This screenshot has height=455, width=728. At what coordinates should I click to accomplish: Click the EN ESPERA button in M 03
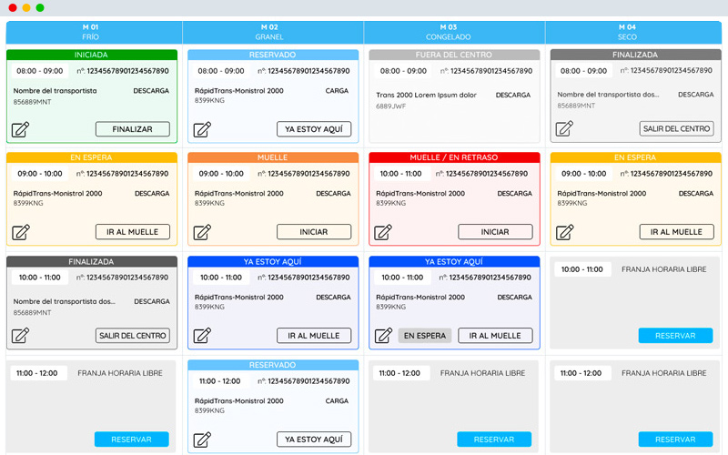click(x=425, y=335)
